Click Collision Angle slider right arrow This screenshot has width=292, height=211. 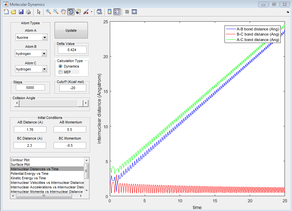pyautogui.click(x=86, y=103)
